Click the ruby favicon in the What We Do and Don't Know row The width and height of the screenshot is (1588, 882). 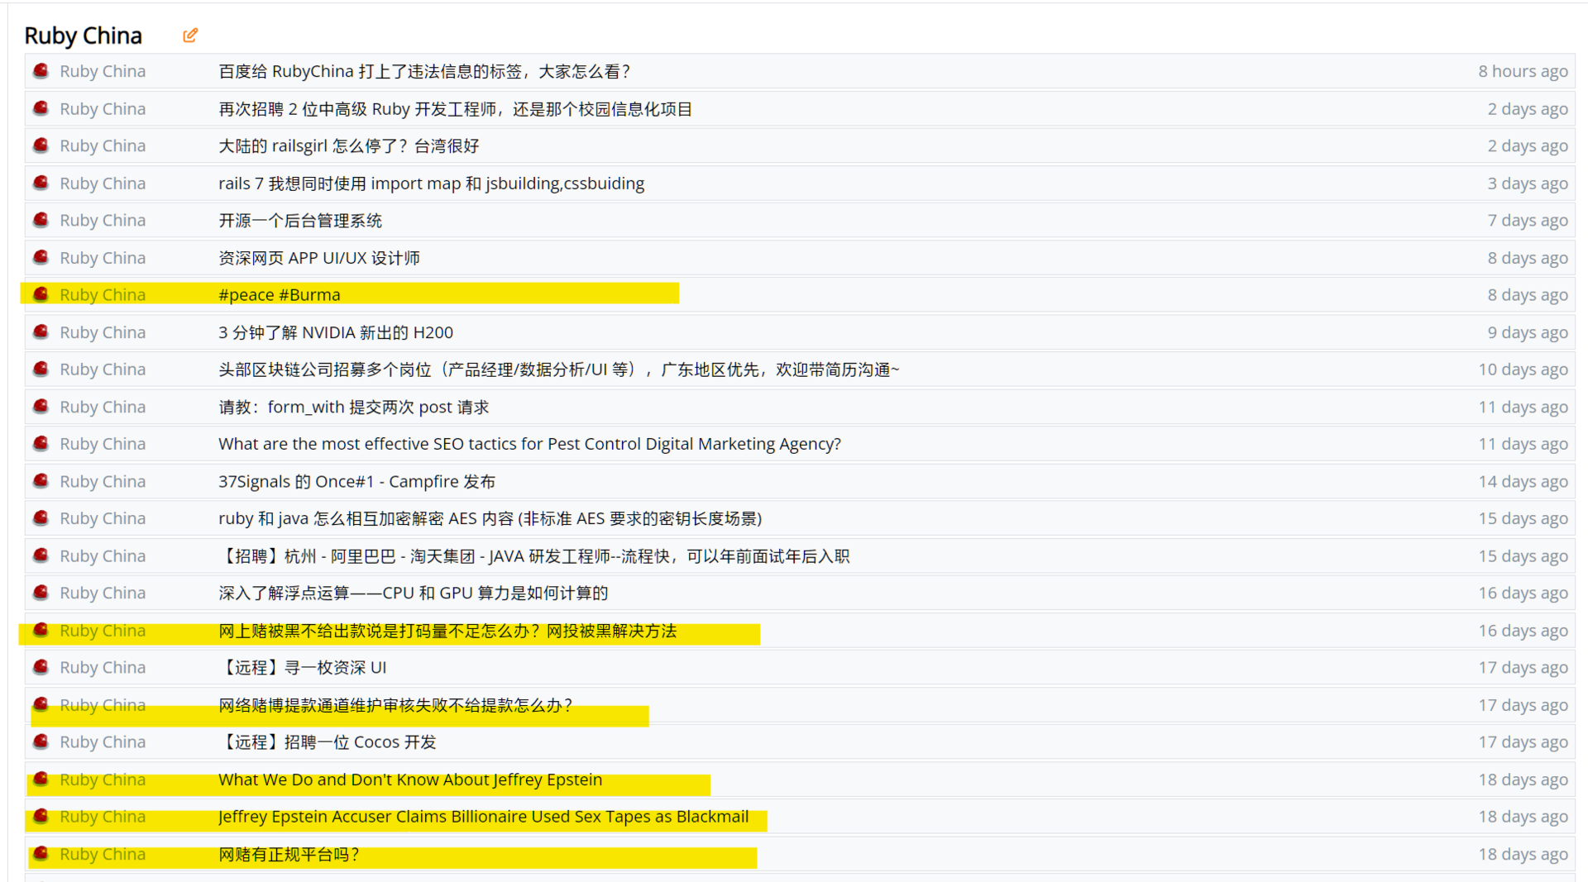[x=41, y=779]
